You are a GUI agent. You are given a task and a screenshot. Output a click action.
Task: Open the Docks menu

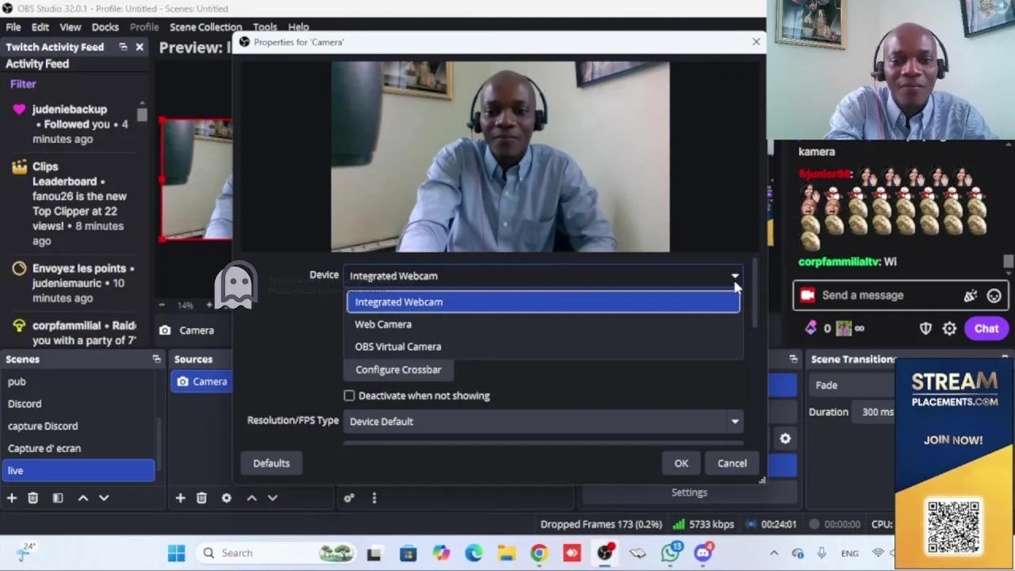[105, 27]
